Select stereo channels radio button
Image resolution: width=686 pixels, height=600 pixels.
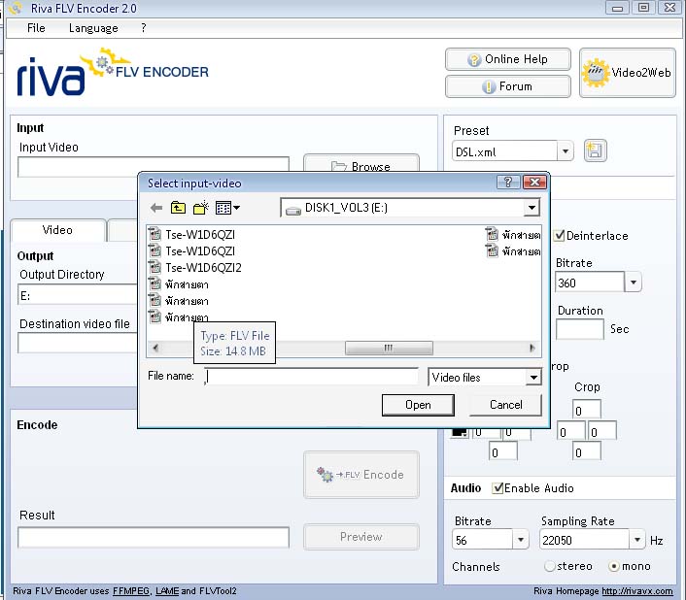coord(549,566)
